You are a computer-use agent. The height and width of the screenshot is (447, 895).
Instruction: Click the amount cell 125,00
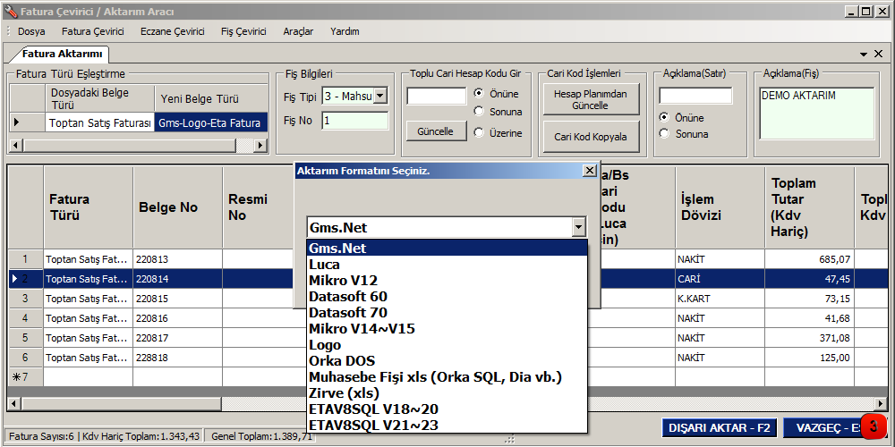pos(810,358)
